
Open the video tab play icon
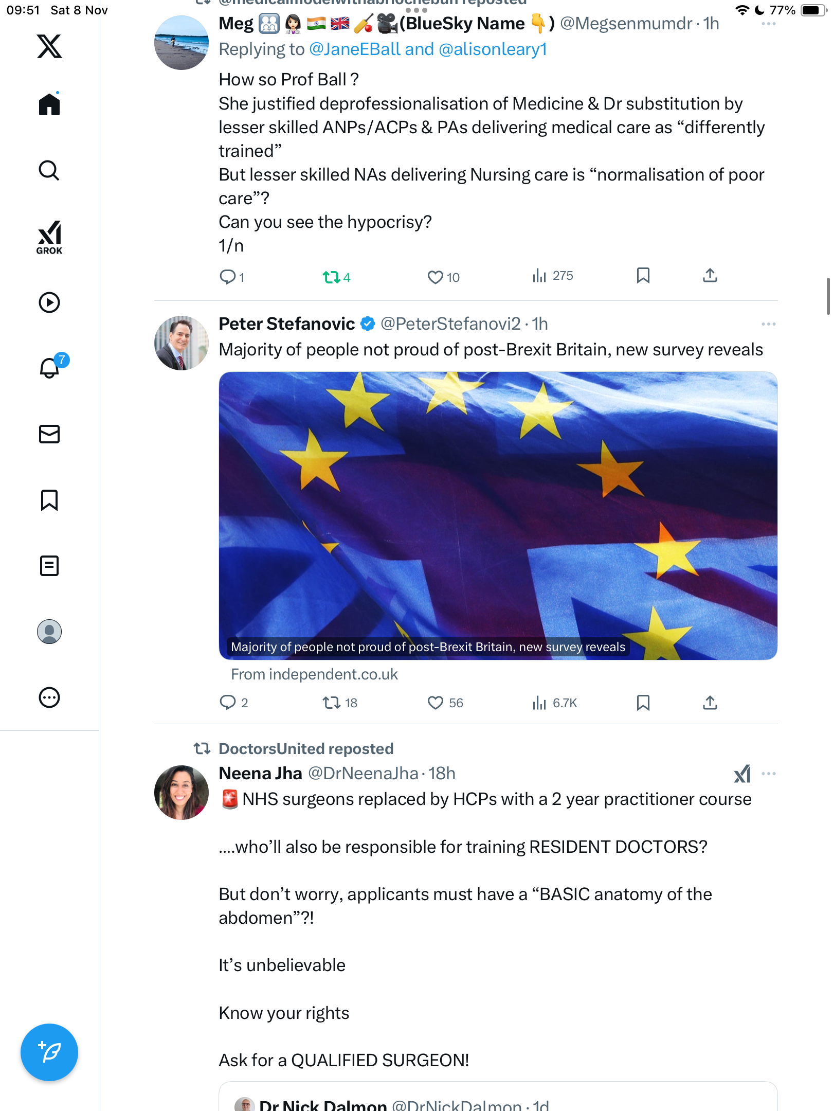pyautogui.click(x=49, y=302)
